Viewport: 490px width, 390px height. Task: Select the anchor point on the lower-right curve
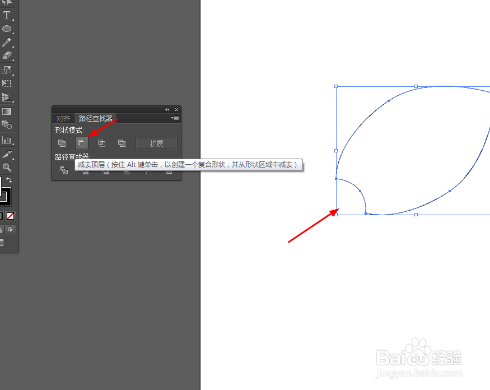click(x=450, y=191)
